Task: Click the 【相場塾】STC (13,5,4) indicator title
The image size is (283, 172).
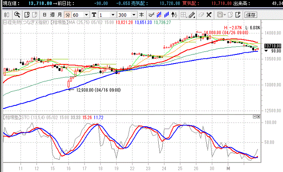Action: [x=24, y=118]
